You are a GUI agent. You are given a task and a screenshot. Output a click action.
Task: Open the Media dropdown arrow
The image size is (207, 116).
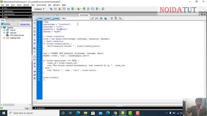tap(81, 9)
